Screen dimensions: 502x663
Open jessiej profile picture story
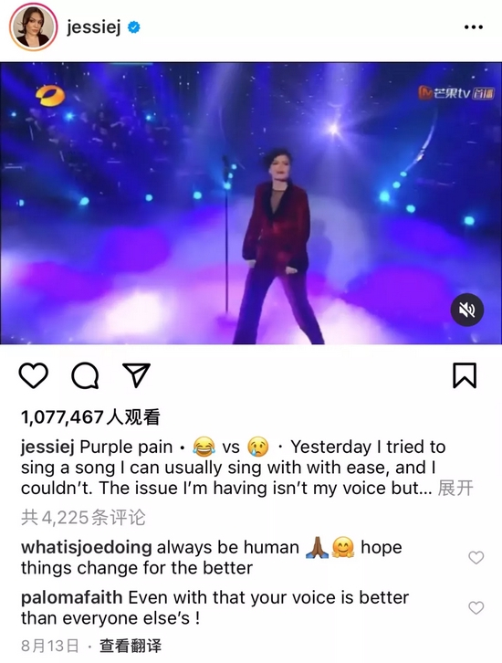pyautogui.click(x=33, y=27)
